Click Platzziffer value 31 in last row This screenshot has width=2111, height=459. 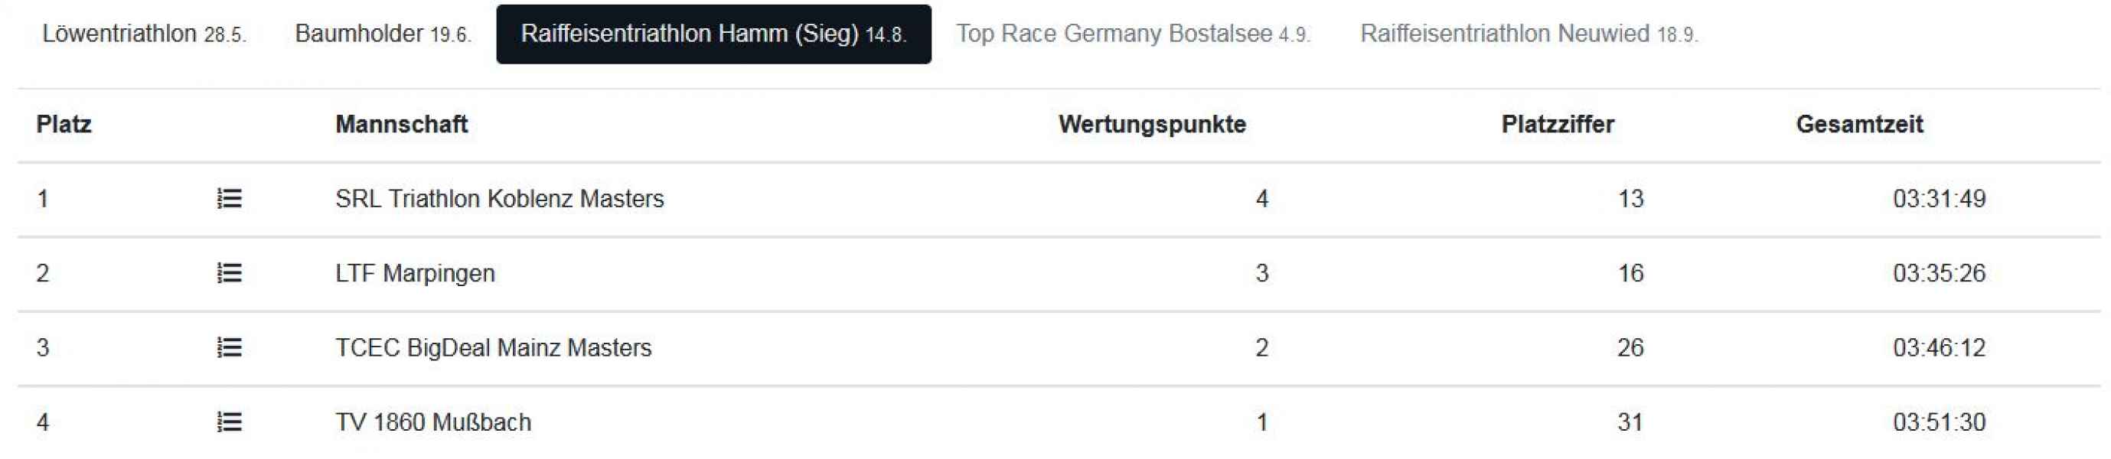[1630, 422]
